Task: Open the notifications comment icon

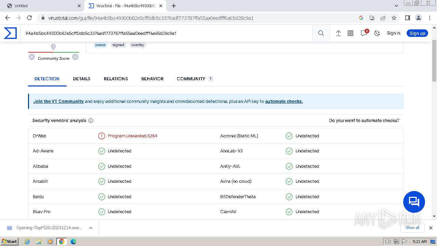Action: click(364, 33)
